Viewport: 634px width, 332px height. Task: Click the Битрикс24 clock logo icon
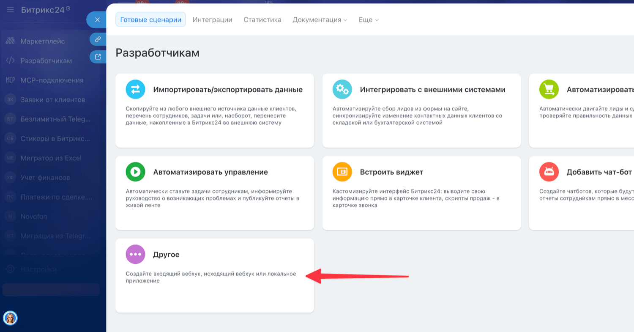(68, 8)
